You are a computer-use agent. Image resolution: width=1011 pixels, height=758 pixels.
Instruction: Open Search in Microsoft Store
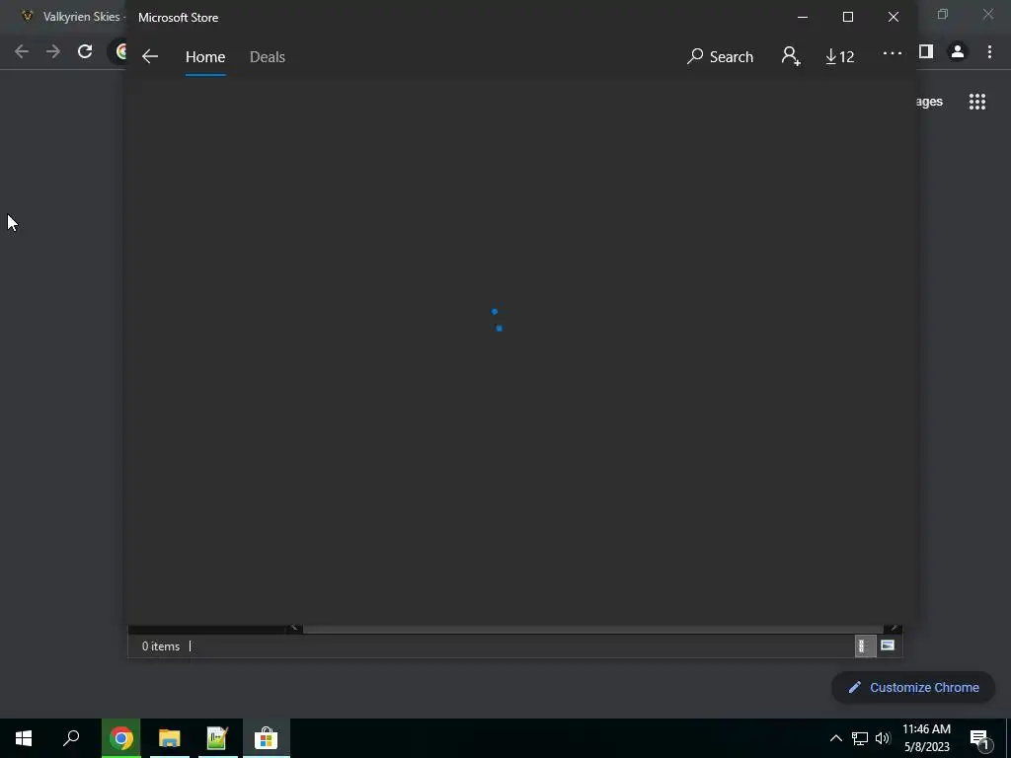tap(720, 56)
